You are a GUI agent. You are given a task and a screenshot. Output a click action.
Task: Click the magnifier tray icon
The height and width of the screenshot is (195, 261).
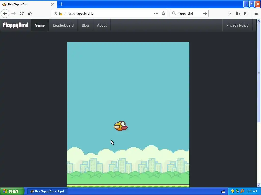(x=242, y=191)
